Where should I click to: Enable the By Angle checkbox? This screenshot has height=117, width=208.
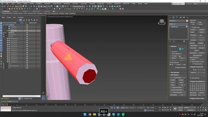[x=171, y=56]
